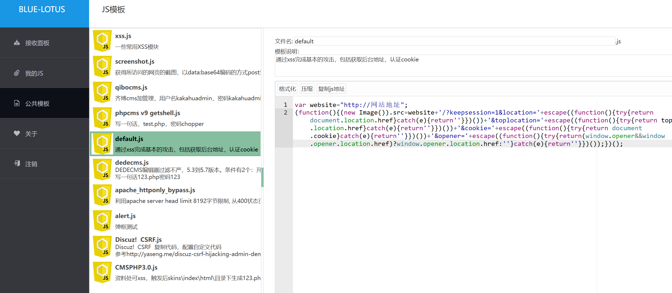Click the JS icon beside Discuz! CSRF.js

click(x=102, y=247)
